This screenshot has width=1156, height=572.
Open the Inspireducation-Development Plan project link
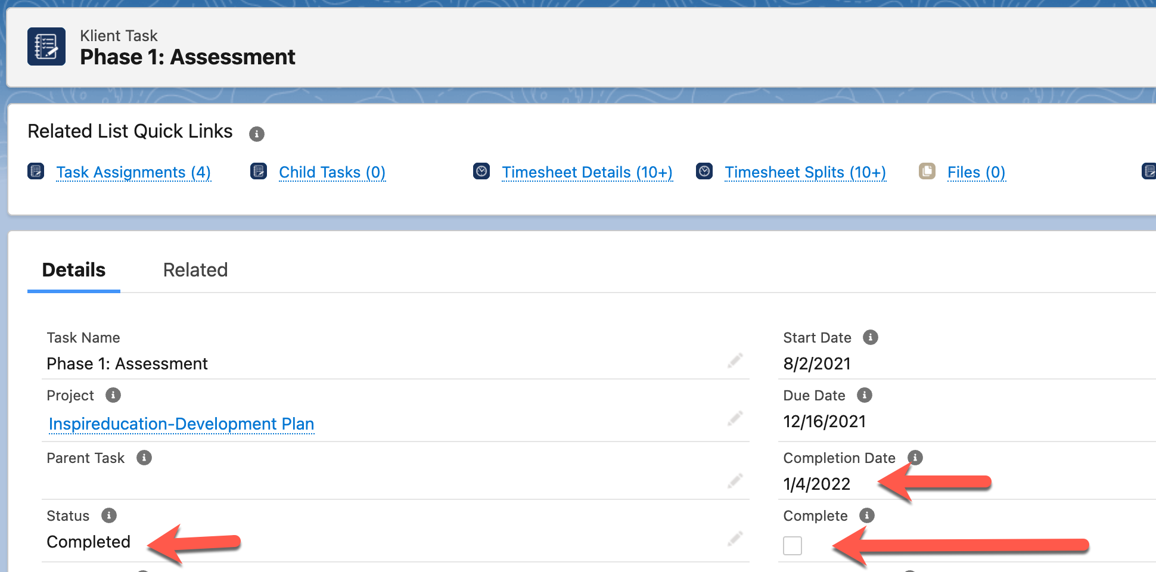[181, 424]
